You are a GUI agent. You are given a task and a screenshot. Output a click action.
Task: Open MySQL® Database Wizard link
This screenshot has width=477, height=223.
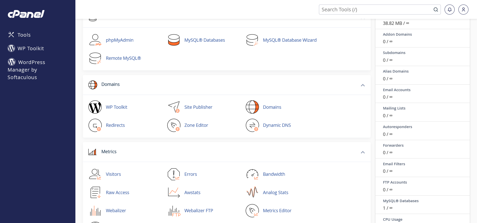point(290,40)
